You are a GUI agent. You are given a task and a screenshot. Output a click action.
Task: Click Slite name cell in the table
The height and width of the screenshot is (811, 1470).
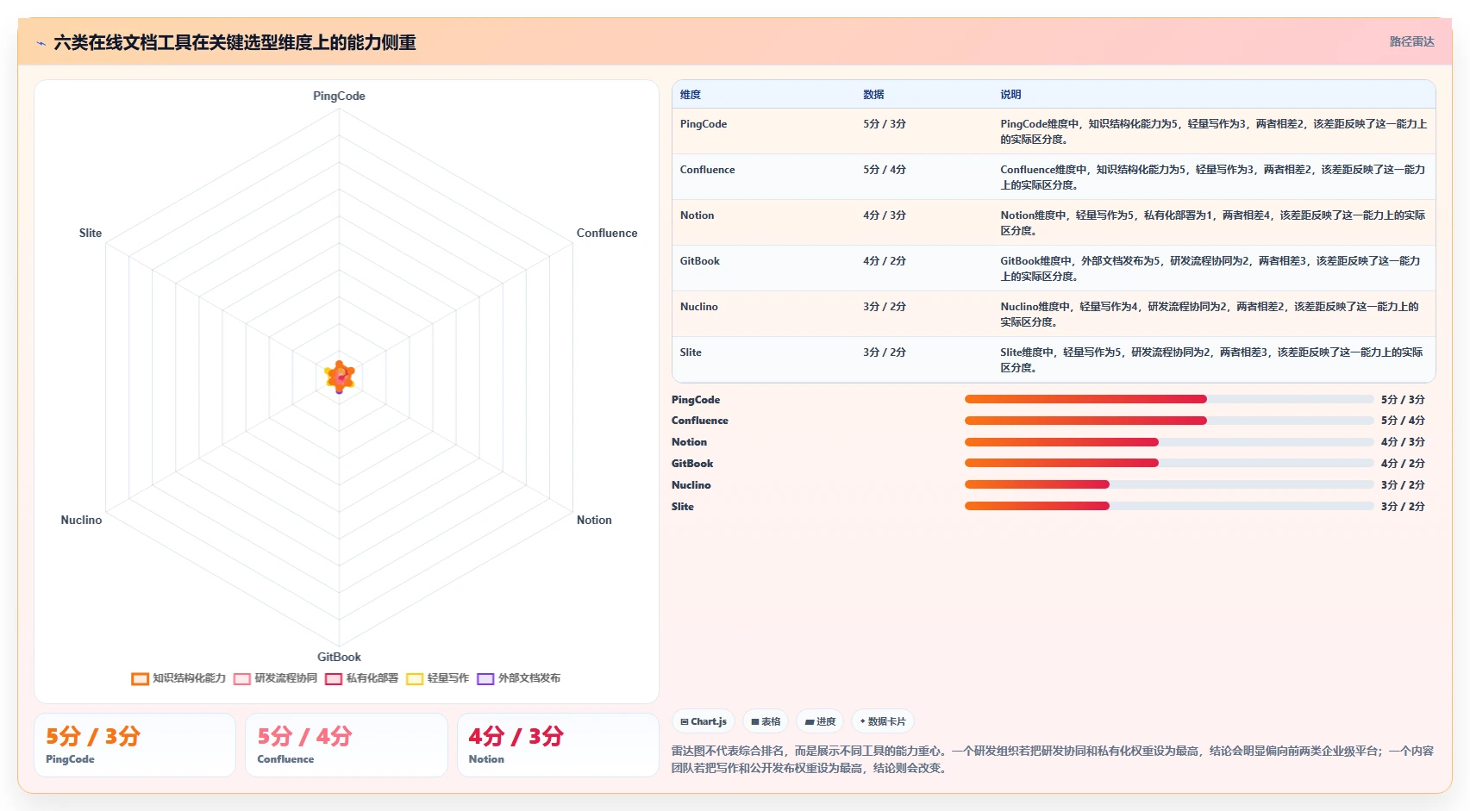click(x=691, y=352)
